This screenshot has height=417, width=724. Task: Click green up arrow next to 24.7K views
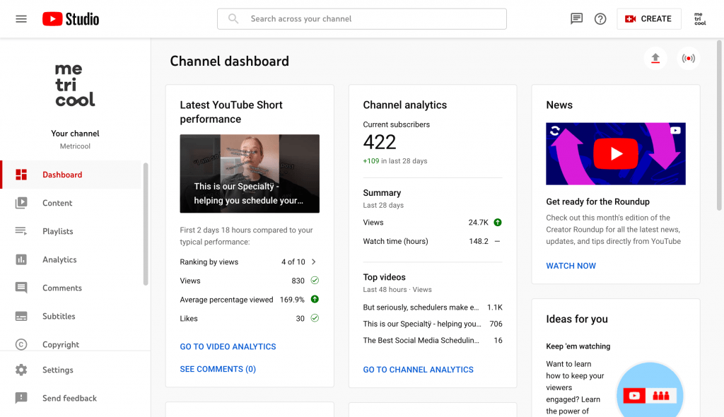tap(498, 222)
